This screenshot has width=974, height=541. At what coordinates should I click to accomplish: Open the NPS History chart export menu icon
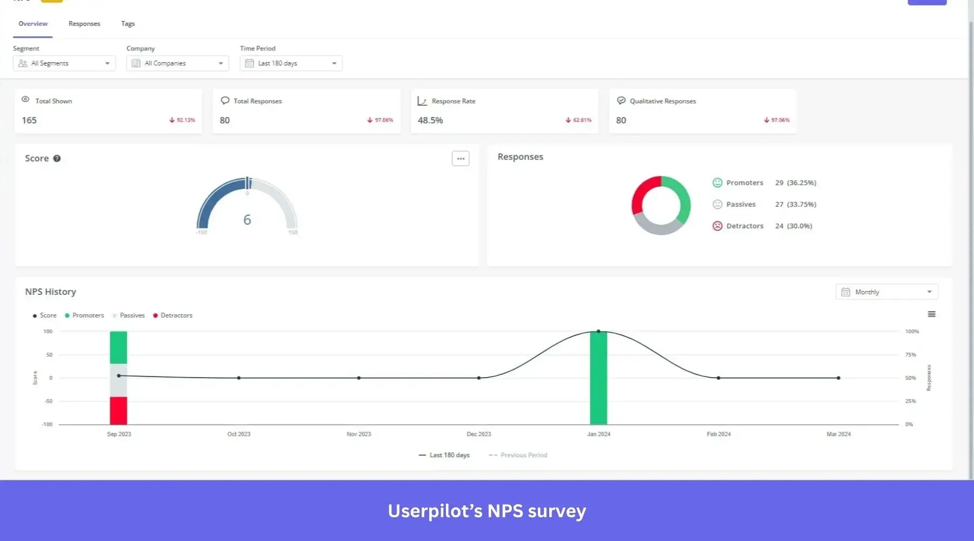pyautogui.click(x=931, y=314)
